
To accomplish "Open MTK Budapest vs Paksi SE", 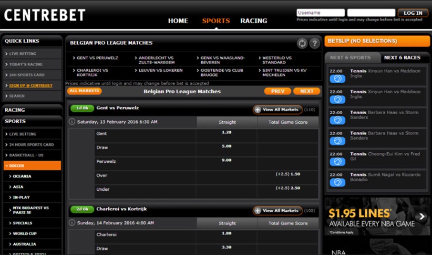I will click(x=32, y=210).
